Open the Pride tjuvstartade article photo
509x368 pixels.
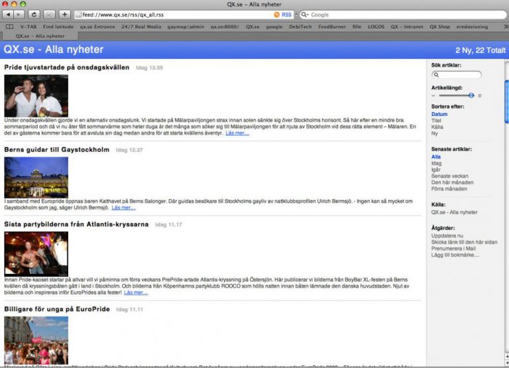tap(36, 95)
